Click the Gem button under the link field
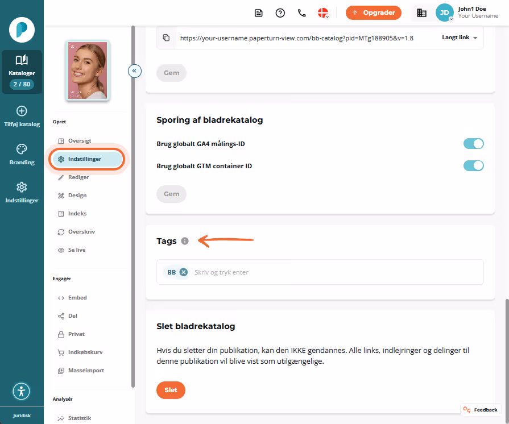Screen dimensions: 509x424 [x=171, y=73]
